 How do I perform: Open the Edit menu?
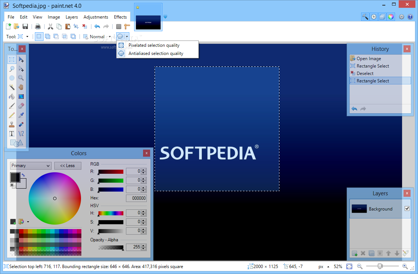(x=23, y=17)
